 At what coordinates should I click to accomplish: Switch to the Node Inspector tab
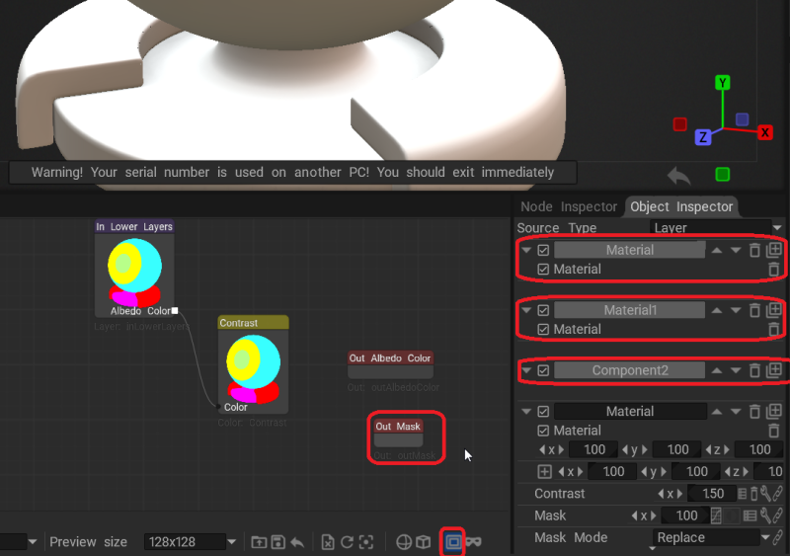pyautogui.click(x=569, y=206)
